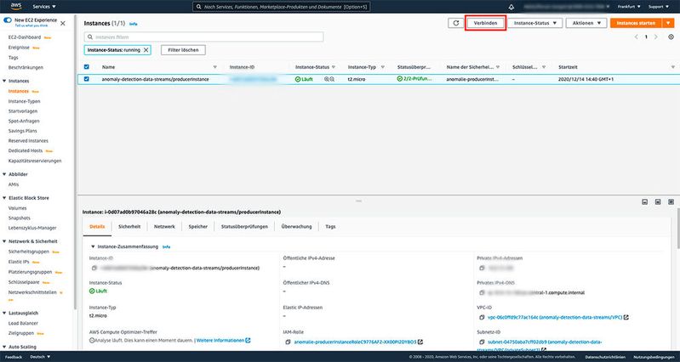This screenshot has width=680, height=362.
Task: Minimize the details panel layout icon
Action: [645, 201]
